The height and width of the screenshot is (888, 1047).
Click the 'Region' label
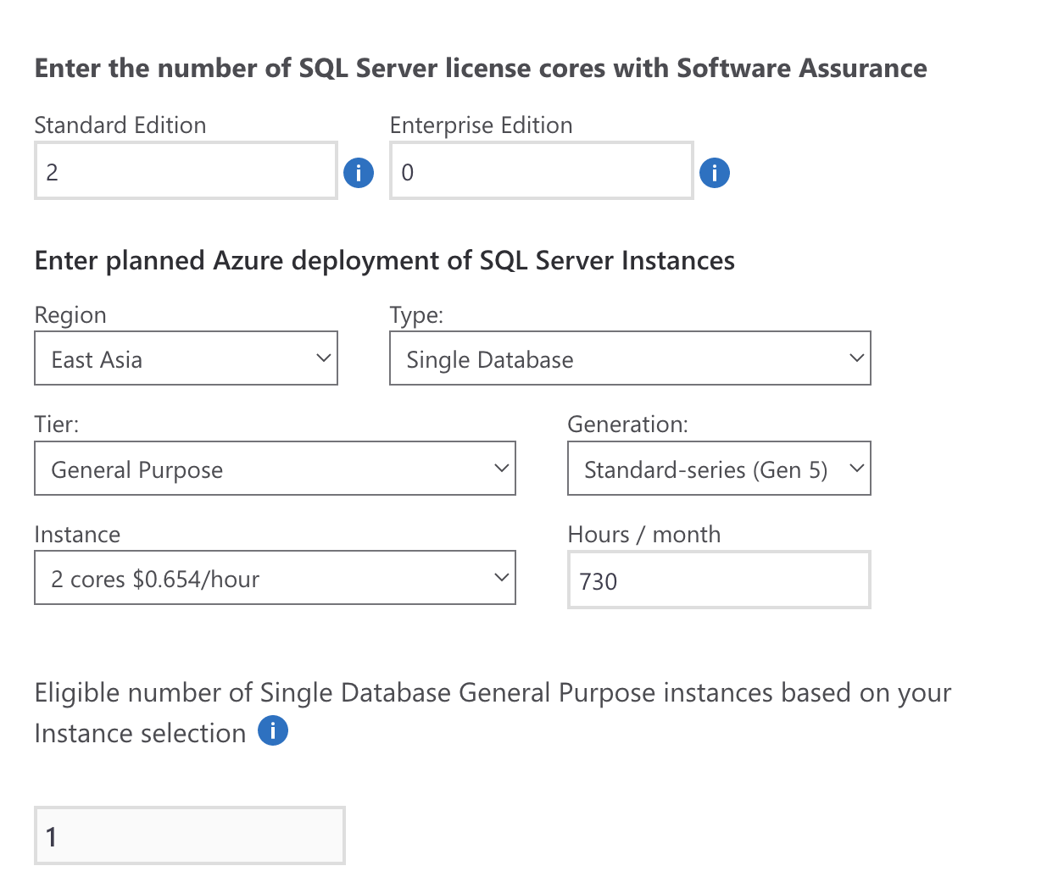70,315
